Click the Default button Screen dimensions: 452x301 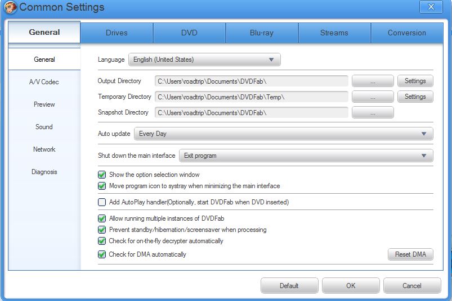[x=289, y=285]
